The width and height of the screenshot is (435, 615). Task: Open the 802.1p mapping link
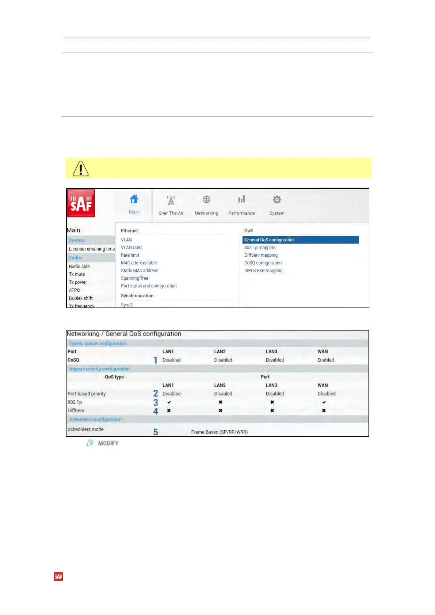(260, 248)
